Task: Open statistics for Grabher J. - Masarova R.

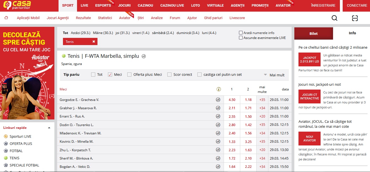Action: click(x=218, y=108)
